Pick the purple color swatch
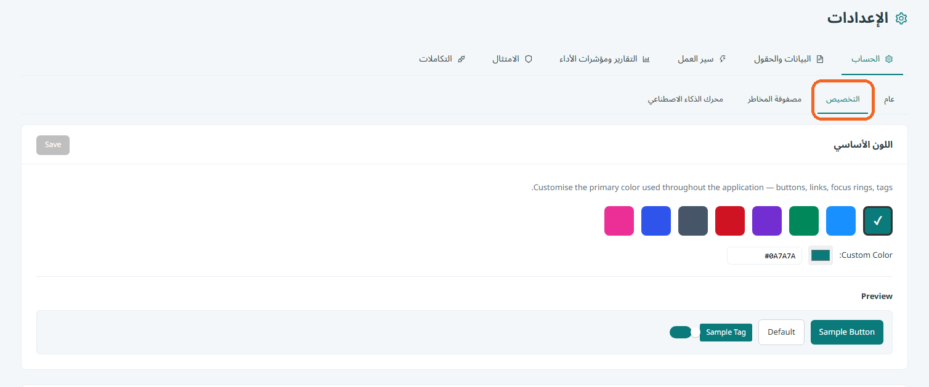Screen dimensions: 929x387 click(x=767, y=221)
